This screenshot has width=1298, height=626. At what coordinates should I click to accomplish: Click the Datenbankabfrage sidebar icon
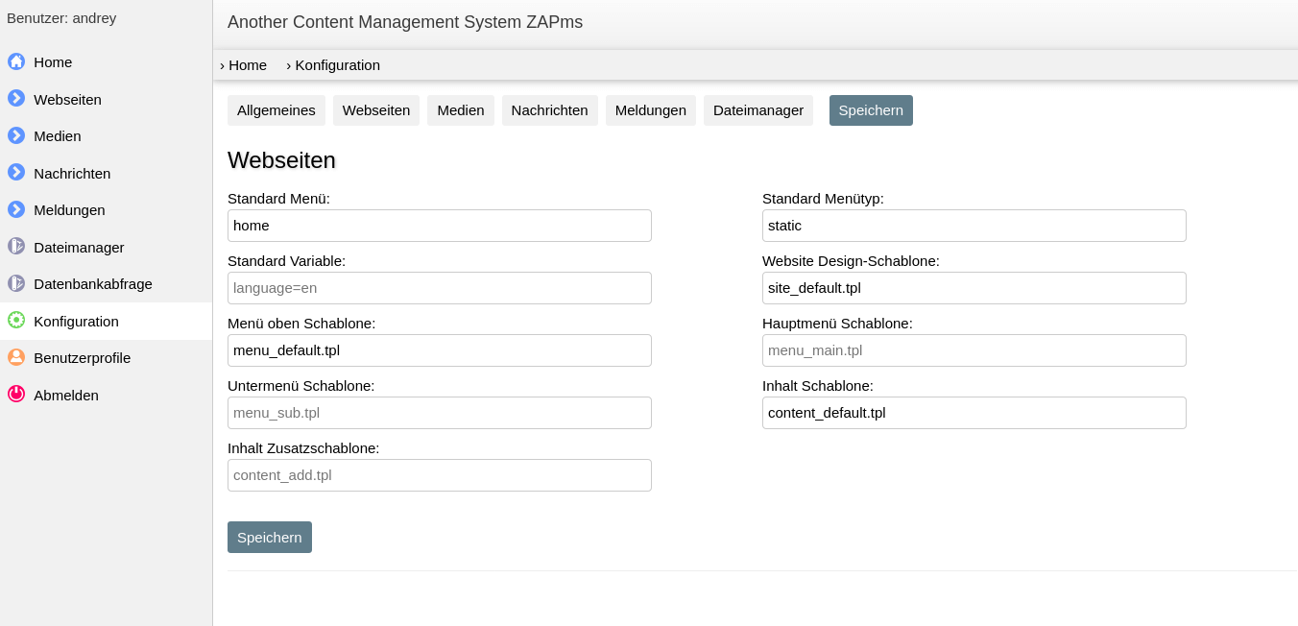pyautogui.click(x=16, y=283)
